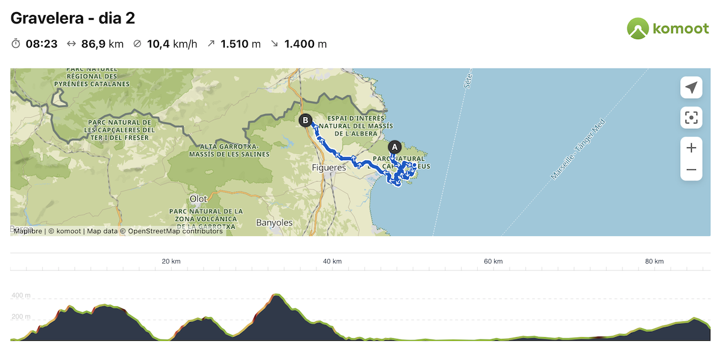Zoom in with the plus button

click(x=691, y=148)
